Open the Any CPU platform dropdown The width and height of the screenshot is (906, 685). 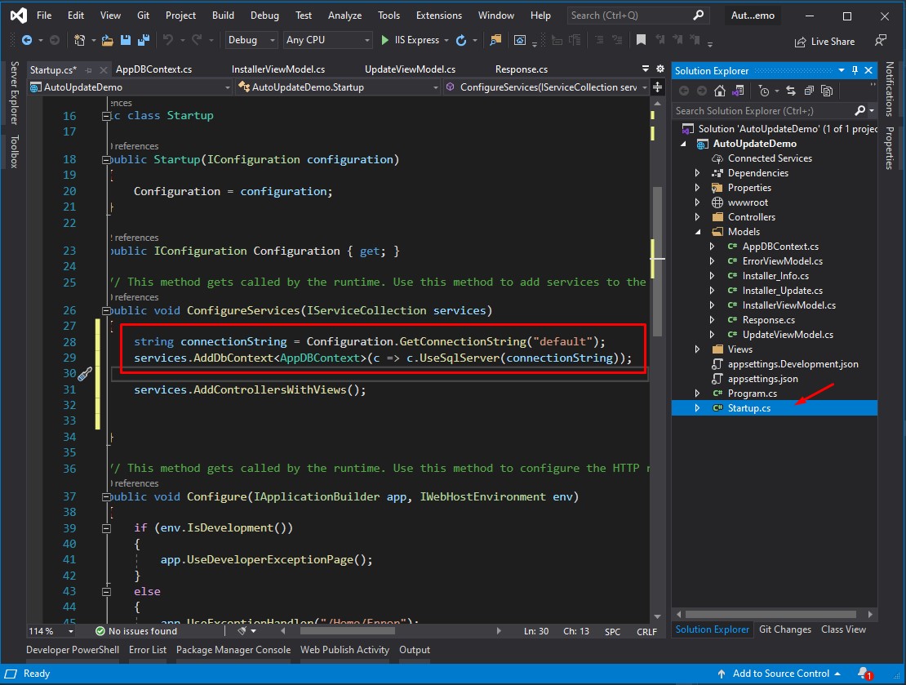click(327, 40)
